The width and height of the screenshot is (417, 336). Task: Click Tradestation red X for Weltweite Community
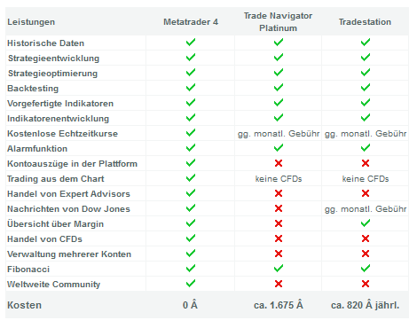pyautogui.click(x=366, y=284)
